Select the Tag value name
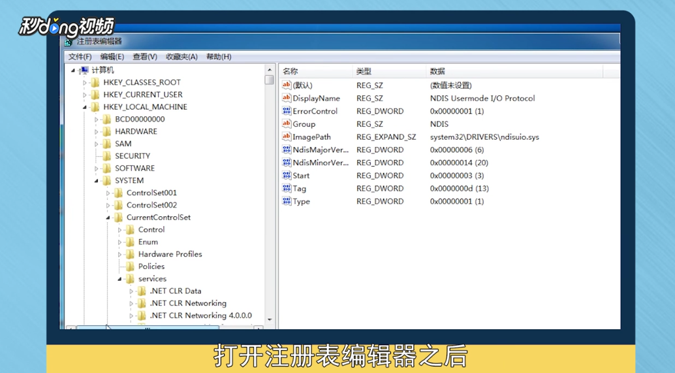Screen dimensions: 675x373 click(x=300, y=188)
